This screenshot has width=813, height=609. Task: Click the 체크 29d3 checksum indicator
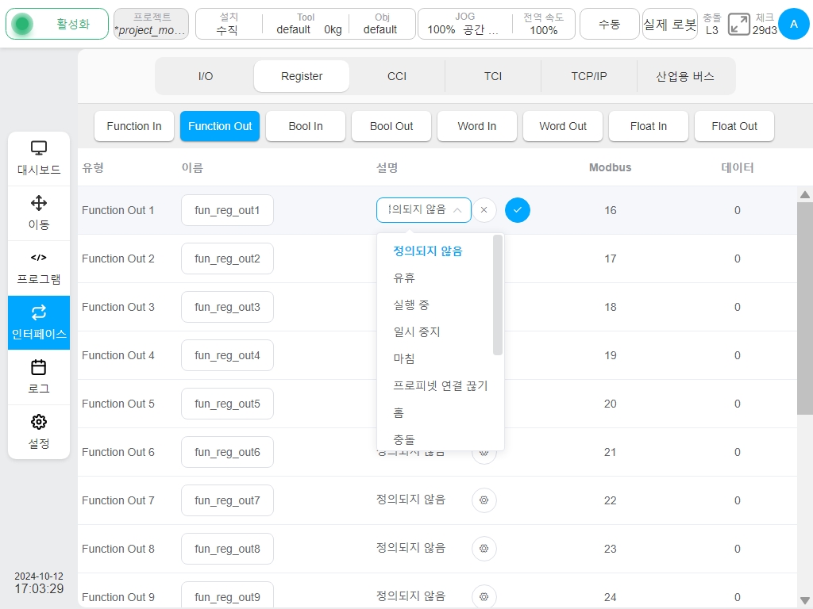click(x=765, y=24)
